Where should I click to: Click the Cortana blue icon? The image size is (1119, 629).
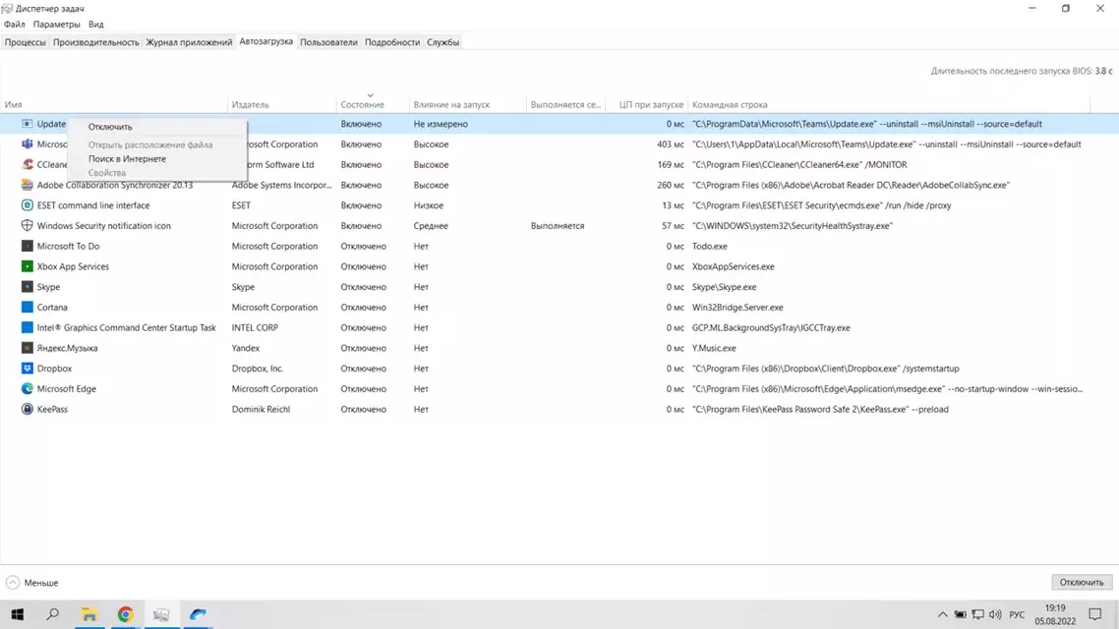(x=28, y=308)
